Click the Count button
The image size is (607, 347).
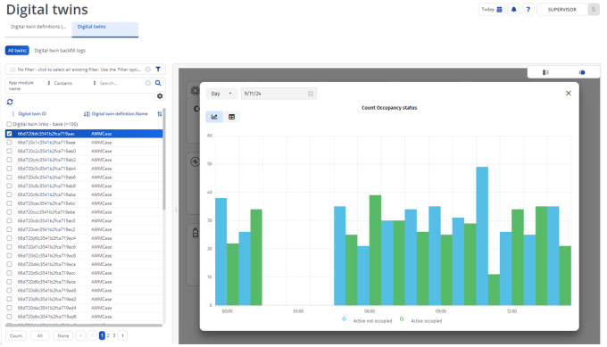16,335
